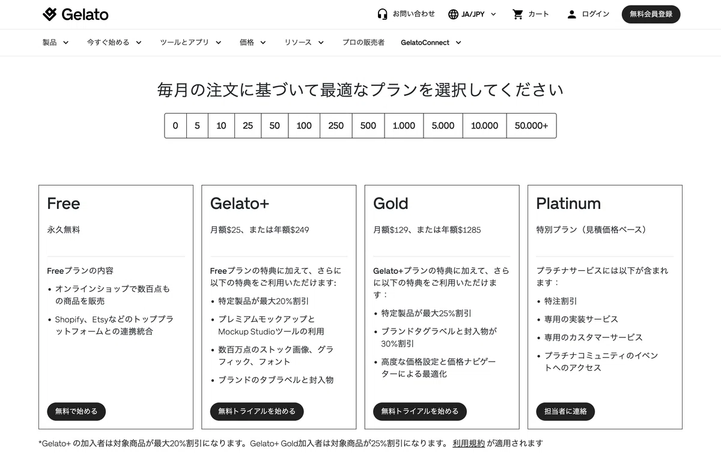
Task: Click 無料で始める in Free plan
Action: pyautogui.click(x=76, y=411)
